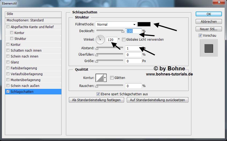
Task: Click the style preview thumbnail under Vorschau
Action: coord(209,48)
